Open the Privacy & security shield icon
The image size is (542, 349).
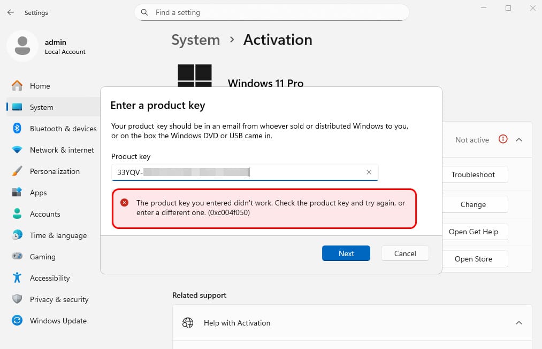tap(17, 299)
